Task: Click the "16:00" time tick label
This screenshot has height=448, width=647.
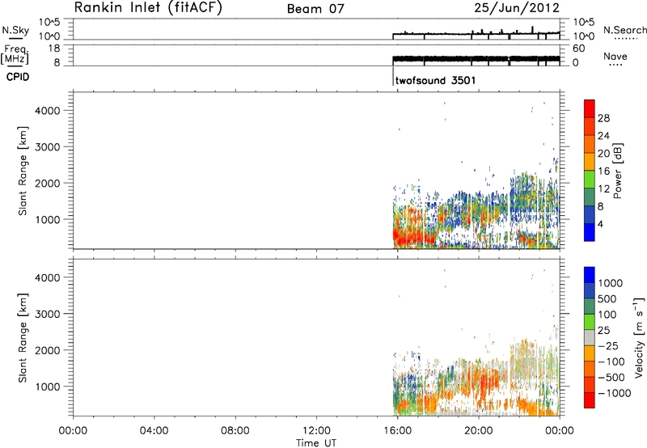Action: click(397, 431)
